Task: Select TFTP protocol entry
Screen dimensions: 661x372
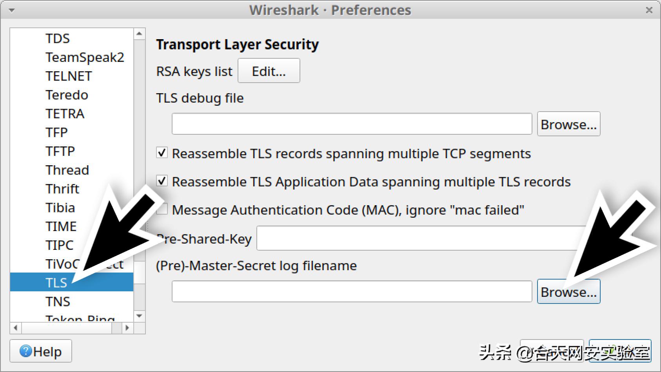Action: coord(60,151)
